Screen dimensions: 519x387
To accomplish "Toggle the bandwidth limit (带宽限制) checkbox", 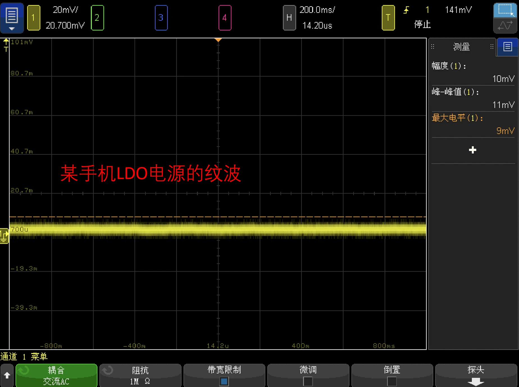I will point(224,381).
